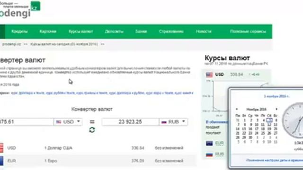Open the Кредиты menu item

point(19,32)
